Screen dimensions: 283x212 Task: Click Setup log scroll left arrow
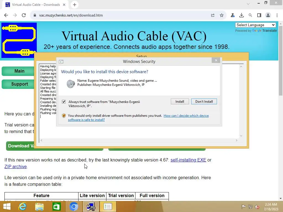[x=41, y=140]
